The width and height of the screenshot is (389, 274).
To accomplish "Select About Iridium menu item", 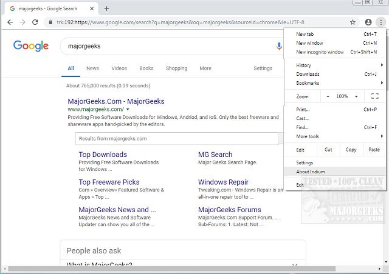I will click(335, 172).
